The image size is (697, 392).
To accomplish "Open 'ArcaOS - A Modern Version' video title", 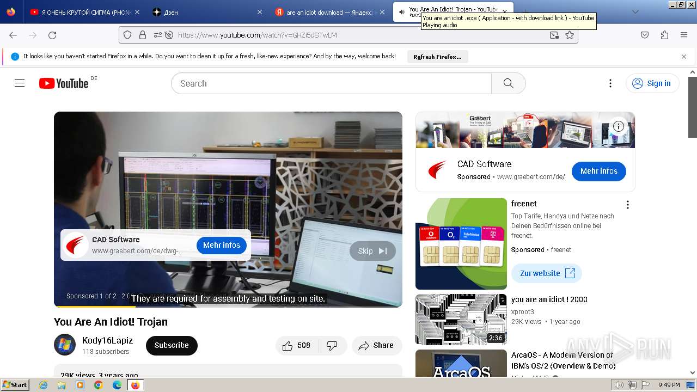I will (x=563, y=360).
